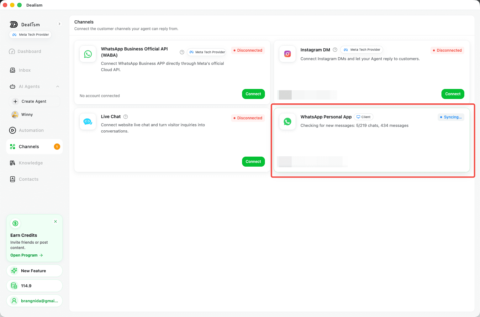Open help tooltip for Live Chat
This screenshot has width=480, height=317.
point(126,117)
